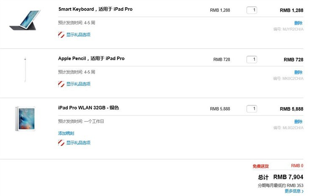309x196 pixels.
Task: Edit quantity field for iPad Pro 32GB
Action: click(x=252, y=109)
